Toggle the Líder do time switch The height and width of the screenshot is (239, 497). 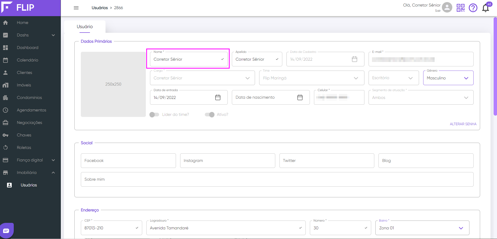click(x=154, y=115)
